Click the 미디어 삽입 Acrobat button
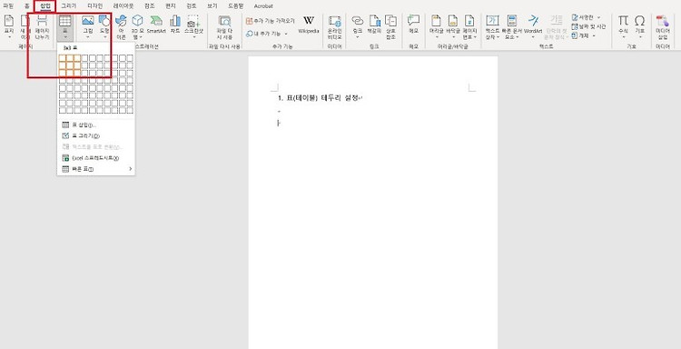This screenshot has height=349, width=681. tap(663, 27)
